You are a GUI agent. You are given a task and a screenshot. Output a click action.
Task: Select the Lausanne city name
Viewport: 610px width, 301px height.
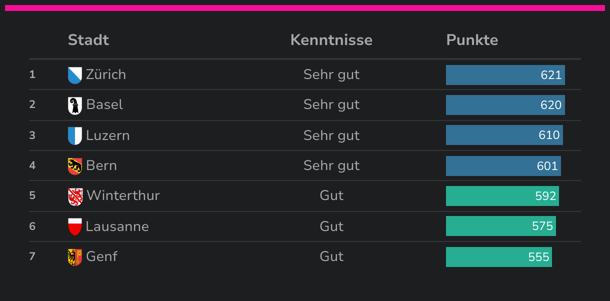[x=117, y=226]
